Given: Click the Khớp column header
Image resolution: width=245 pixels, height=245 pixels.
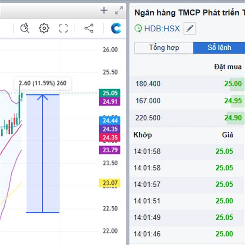Looking at the screenshot, I should pos(143,135).
